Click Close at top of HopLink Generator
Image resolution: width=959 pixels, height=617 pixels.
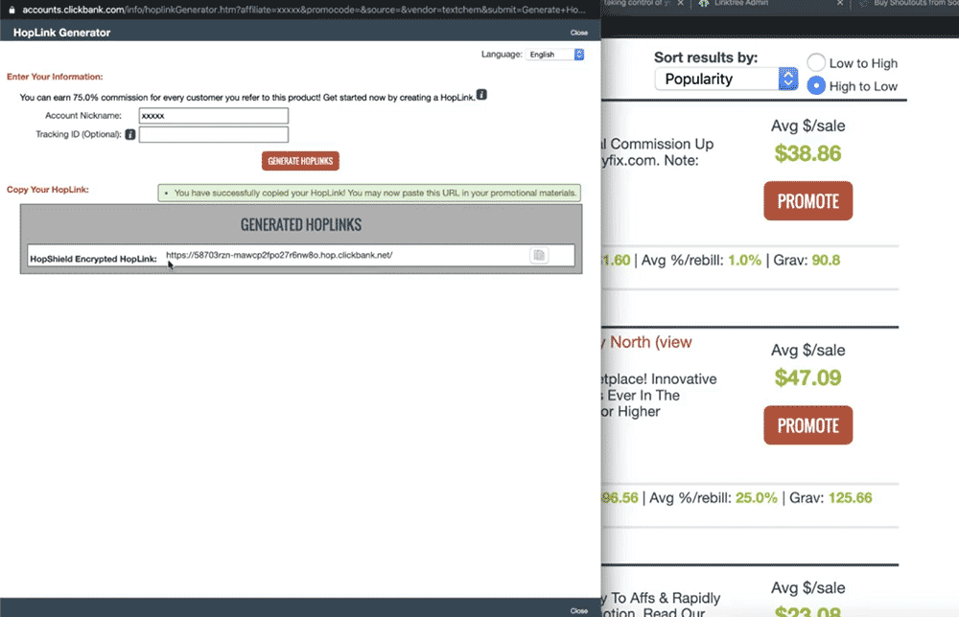click(579, 33)
